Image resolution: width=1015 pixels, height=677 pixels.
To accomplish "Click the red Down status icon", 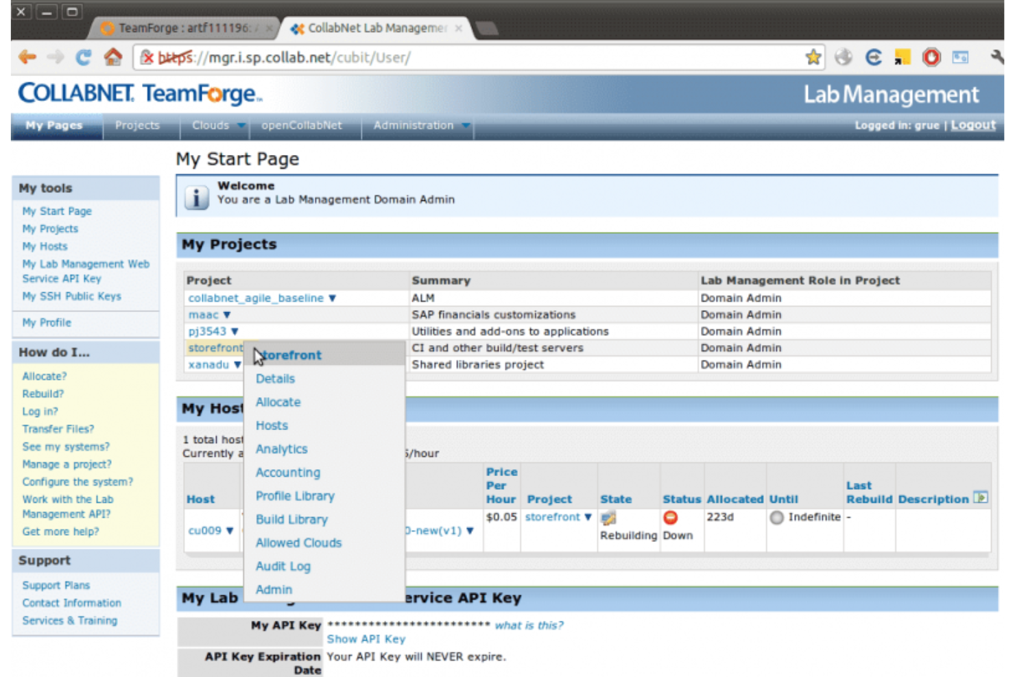I will pyautogui.click(x=671, y=518).
